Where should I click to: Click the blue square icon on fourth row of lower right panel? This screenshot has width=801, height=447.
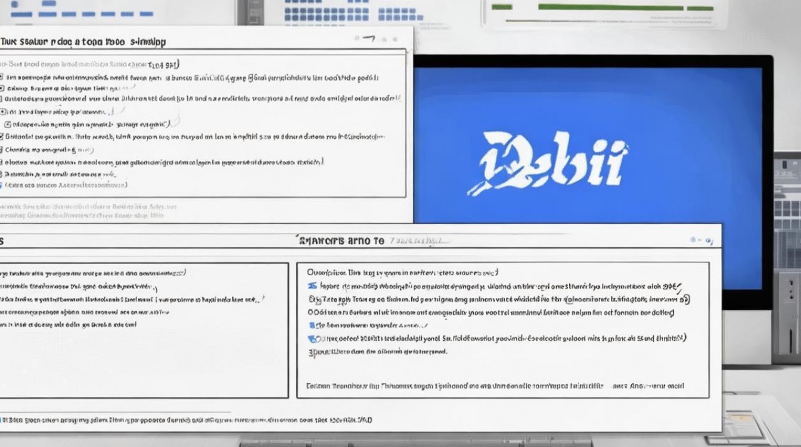click(311, 325)
